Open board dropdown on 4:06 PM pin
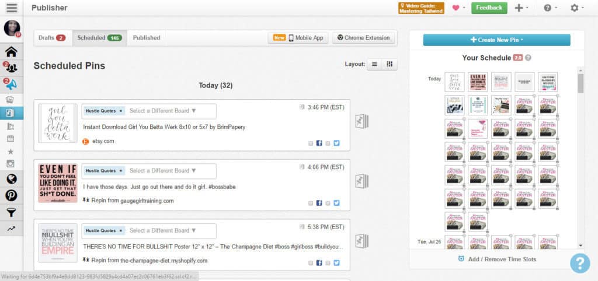 (x=163, y=171)
